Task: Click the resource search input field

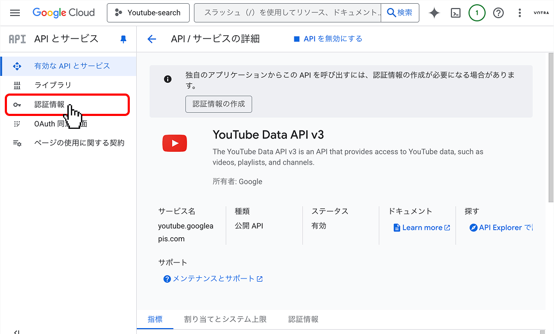Action: pos(287,13)
